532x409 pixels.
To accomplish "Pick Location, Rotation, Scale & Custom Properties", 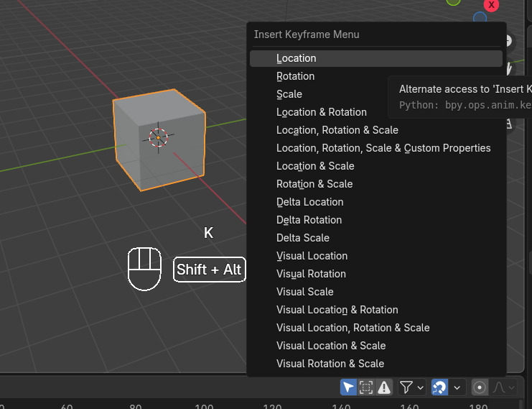I will pyautogui.click(x=376, y=148).
